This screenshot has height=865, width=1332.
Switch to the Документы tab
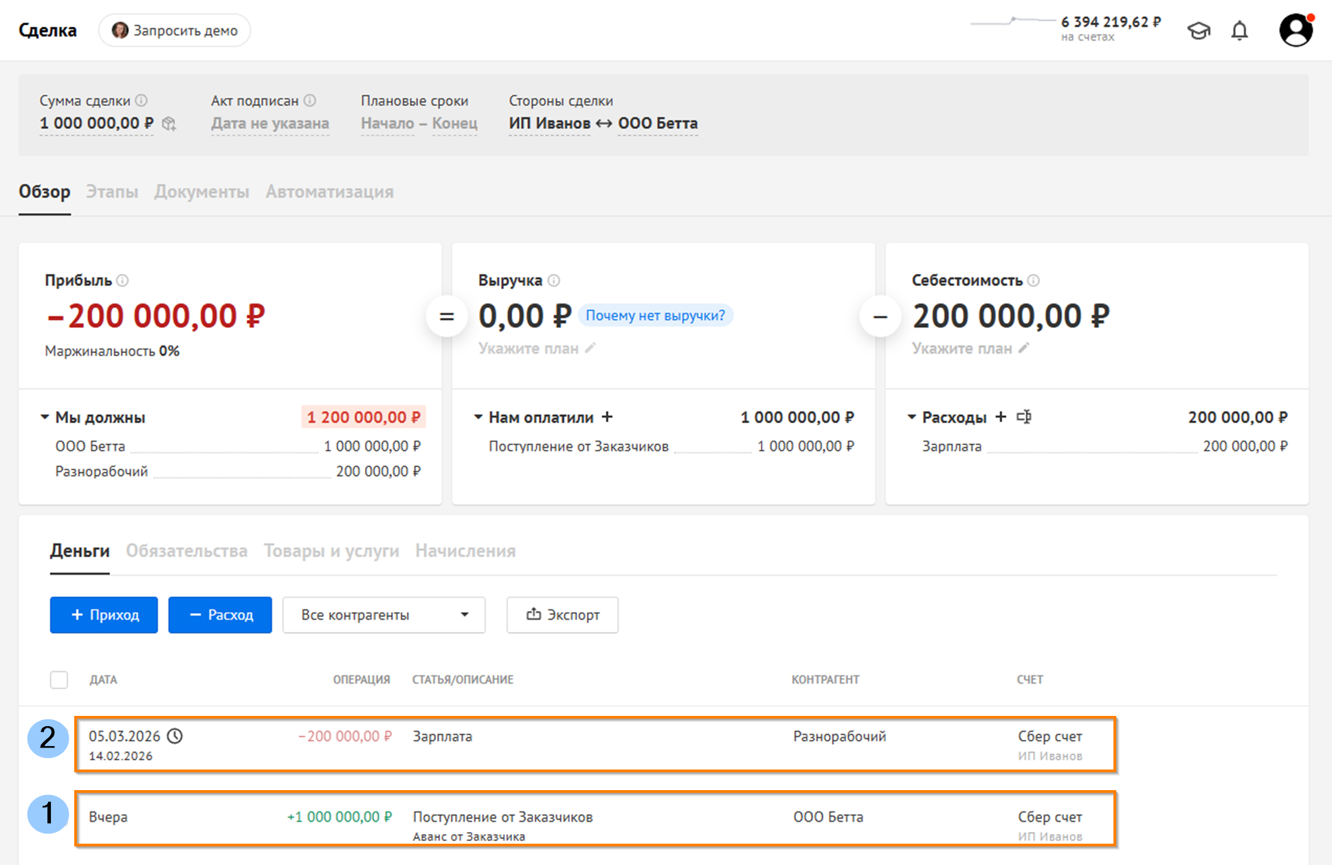(201, 192)
